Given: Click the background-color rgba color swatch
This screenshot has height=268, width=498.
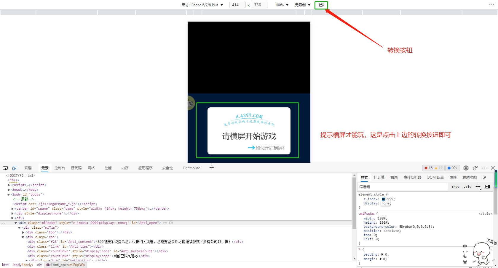Looking at the screenshot, I should point(401,227).
